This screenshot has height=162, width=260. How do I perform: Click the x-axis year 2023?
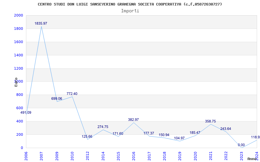(241, 156)
